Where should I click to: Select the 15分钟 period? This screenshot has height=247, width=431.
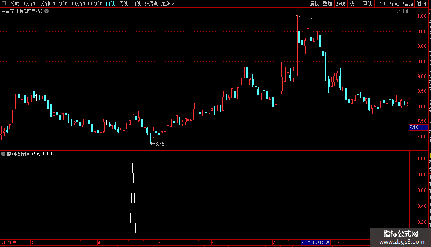(x=60, y=3)
